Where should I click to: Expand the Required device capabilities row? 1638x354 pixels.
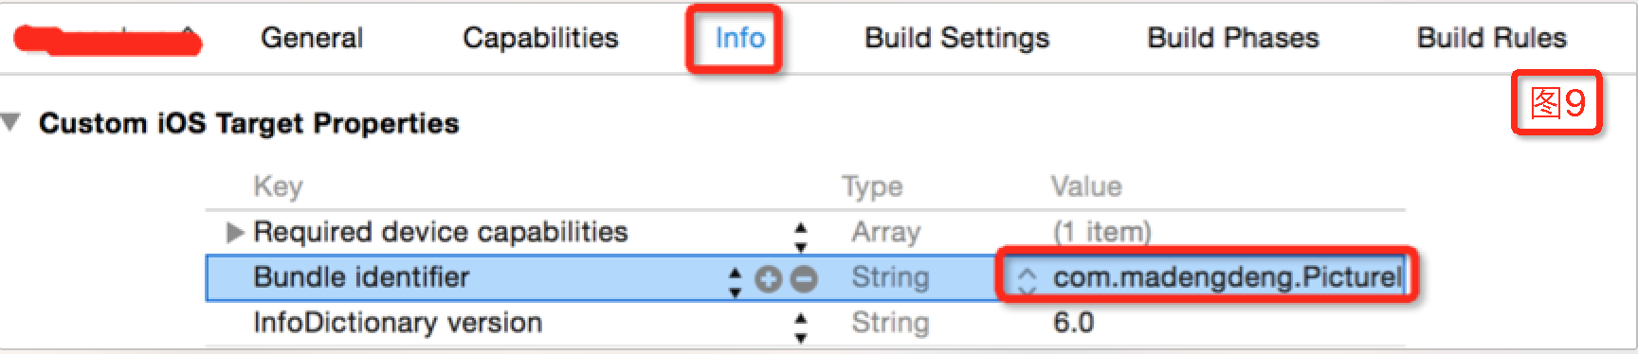click(x=235, y=232)
